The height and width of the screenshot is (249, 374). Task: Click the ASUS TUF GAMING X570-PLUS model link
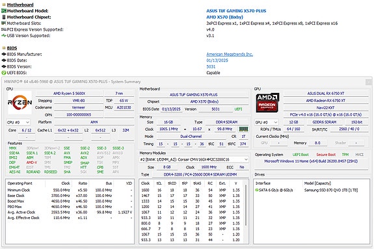[236, 11]
